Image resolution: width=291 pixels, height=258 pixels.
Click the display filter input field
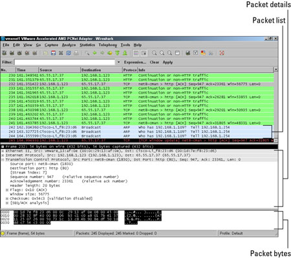pos(65,62)
